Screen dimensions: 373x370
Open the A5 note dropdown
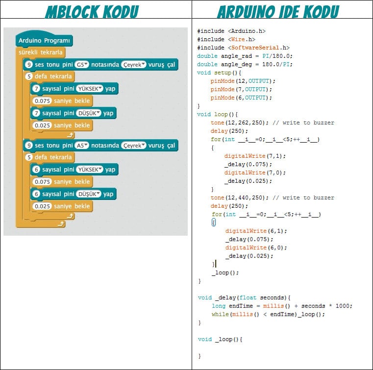81,145
